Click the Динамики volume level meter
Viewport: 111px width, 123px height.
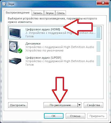coord(98,47)
